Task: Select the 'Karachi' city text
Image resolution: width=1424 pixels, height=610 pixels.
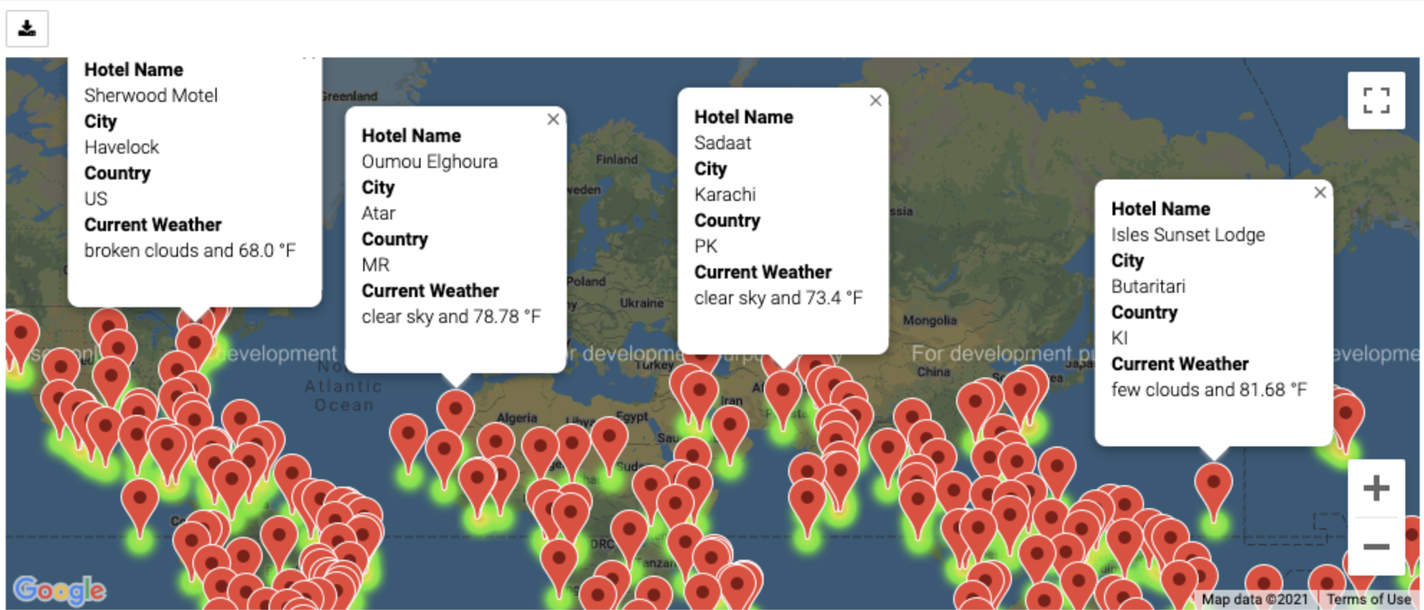Action: coord(725,194)
